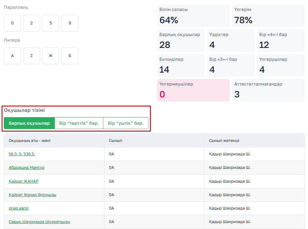This screenshot has height=229, width=308.
Task: Click the Қайрат ЖАНАР student link
Action: (23, 181)
